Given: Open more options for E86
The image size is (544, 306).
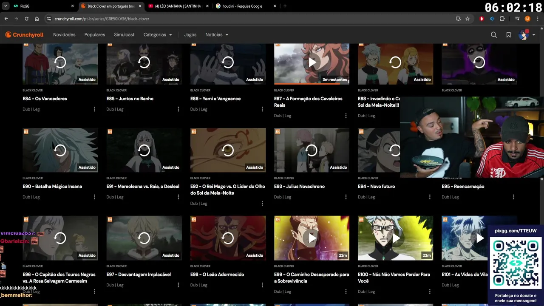Looking at the screenshot, I should (x=262, y=109).
